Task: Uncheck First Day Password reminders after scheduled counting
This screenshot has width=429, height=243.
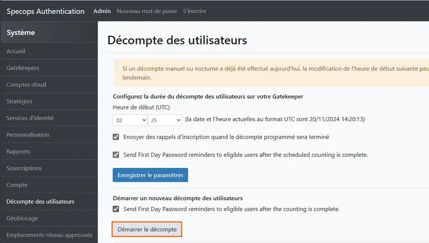Action: [116, 155]
